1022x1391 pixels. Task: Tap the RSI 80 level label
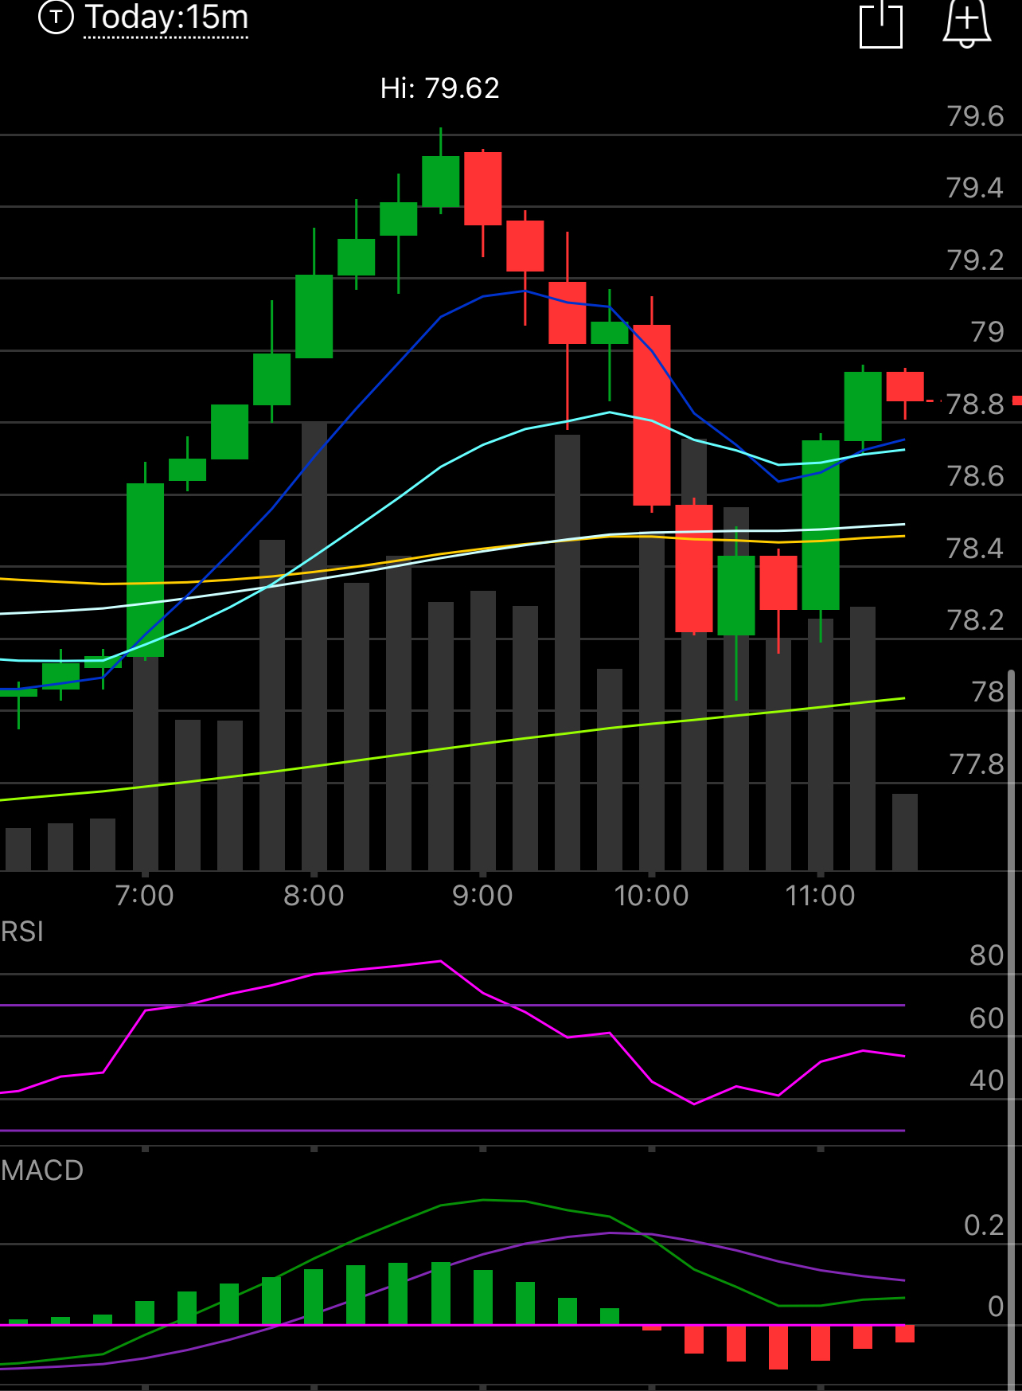(x=987, y=955)
